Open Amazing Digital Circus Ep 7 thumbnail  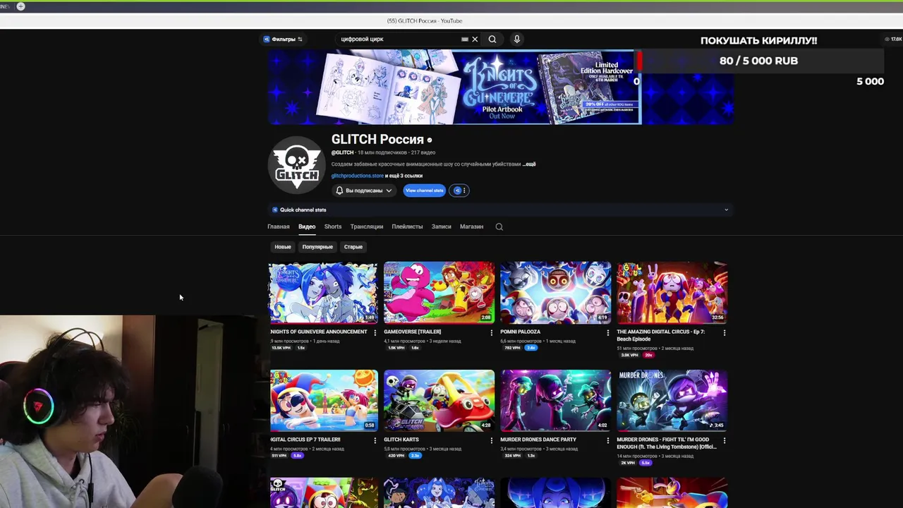672,293
